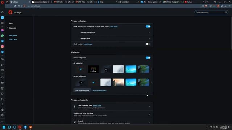
Task: Select Desktop wallpaper thumbnail in All wallpapers
Action: pos(93,69)
